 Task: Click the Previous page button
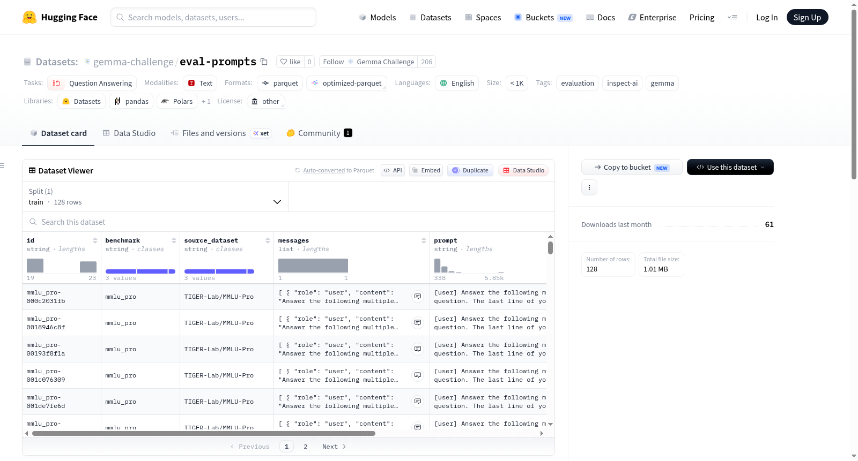pos(250,447)
